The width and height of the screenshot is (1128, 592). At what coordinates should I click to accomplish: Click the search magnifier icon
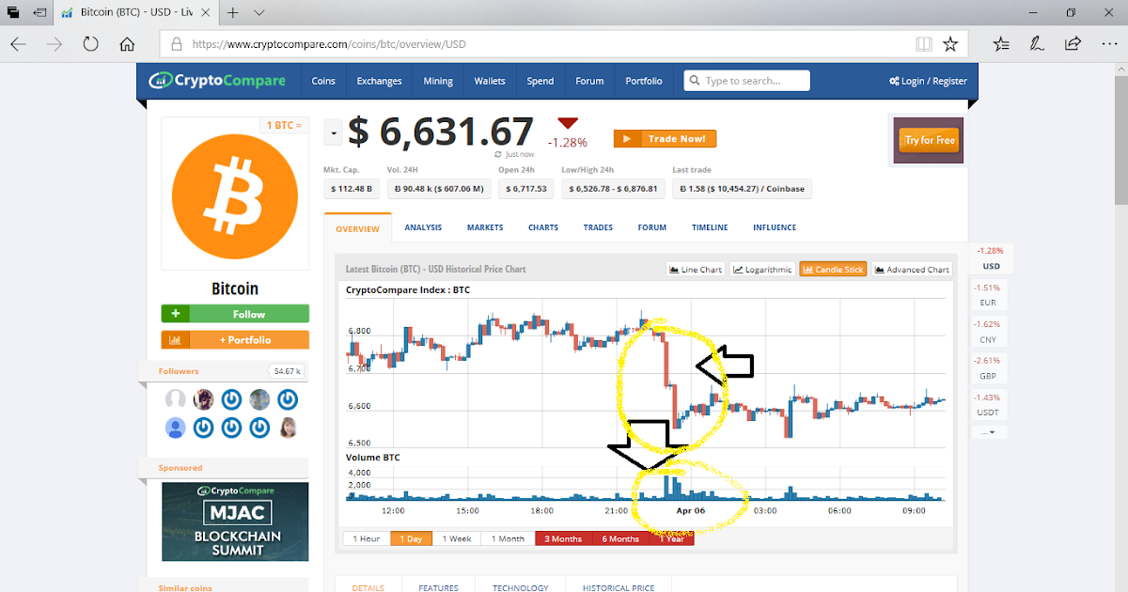pyautogui.click(x=693, y=81)
